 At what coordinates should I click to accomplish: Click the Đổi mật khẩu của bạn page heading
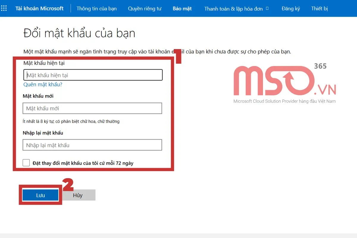tap(79, 33)
